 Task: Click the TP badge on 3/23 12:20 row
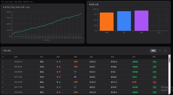[155, 77]
